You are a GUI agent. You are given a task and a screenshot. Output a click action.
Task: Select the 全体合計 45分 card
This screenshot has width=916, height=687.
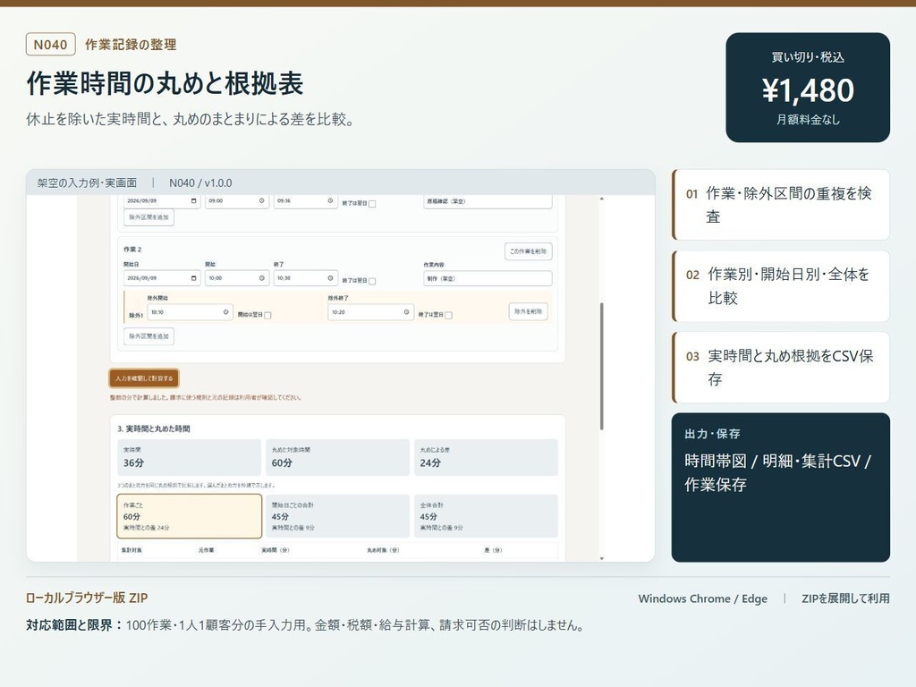pyautogui.click(x=486, y=516)
